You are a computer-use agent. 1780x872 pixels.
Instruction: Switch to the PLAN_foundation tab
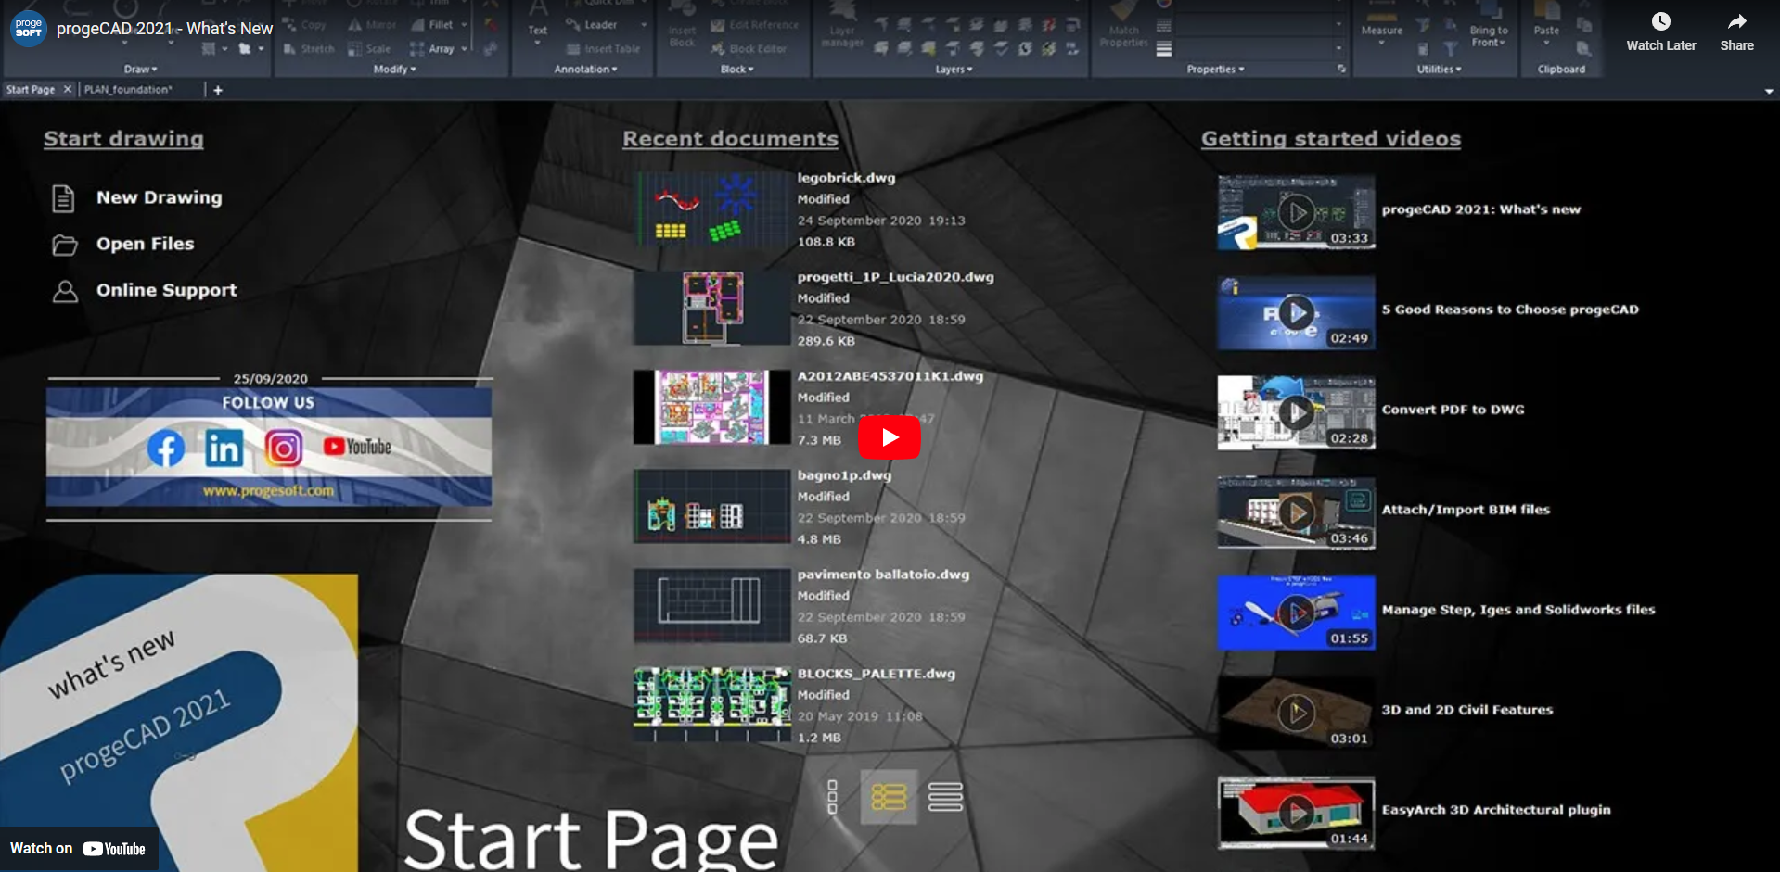(128, 90)
